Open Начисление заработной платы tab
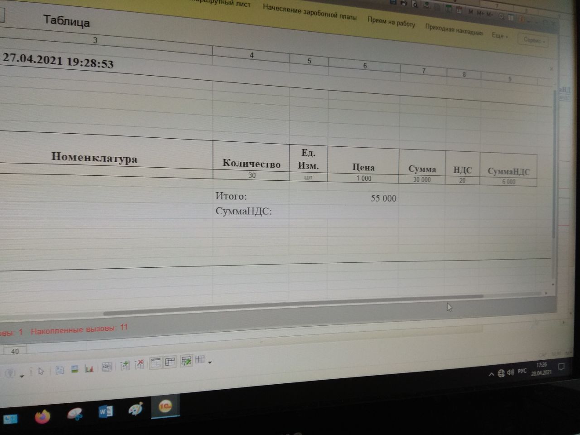This screenshot has width=580, height=435. (309, 12)
